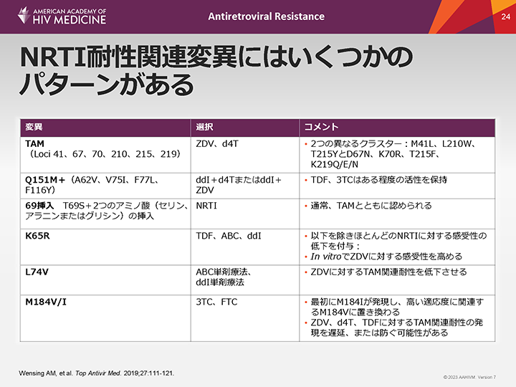
Task: Click the slide number 24 badge
Action: tap(505, 16)
